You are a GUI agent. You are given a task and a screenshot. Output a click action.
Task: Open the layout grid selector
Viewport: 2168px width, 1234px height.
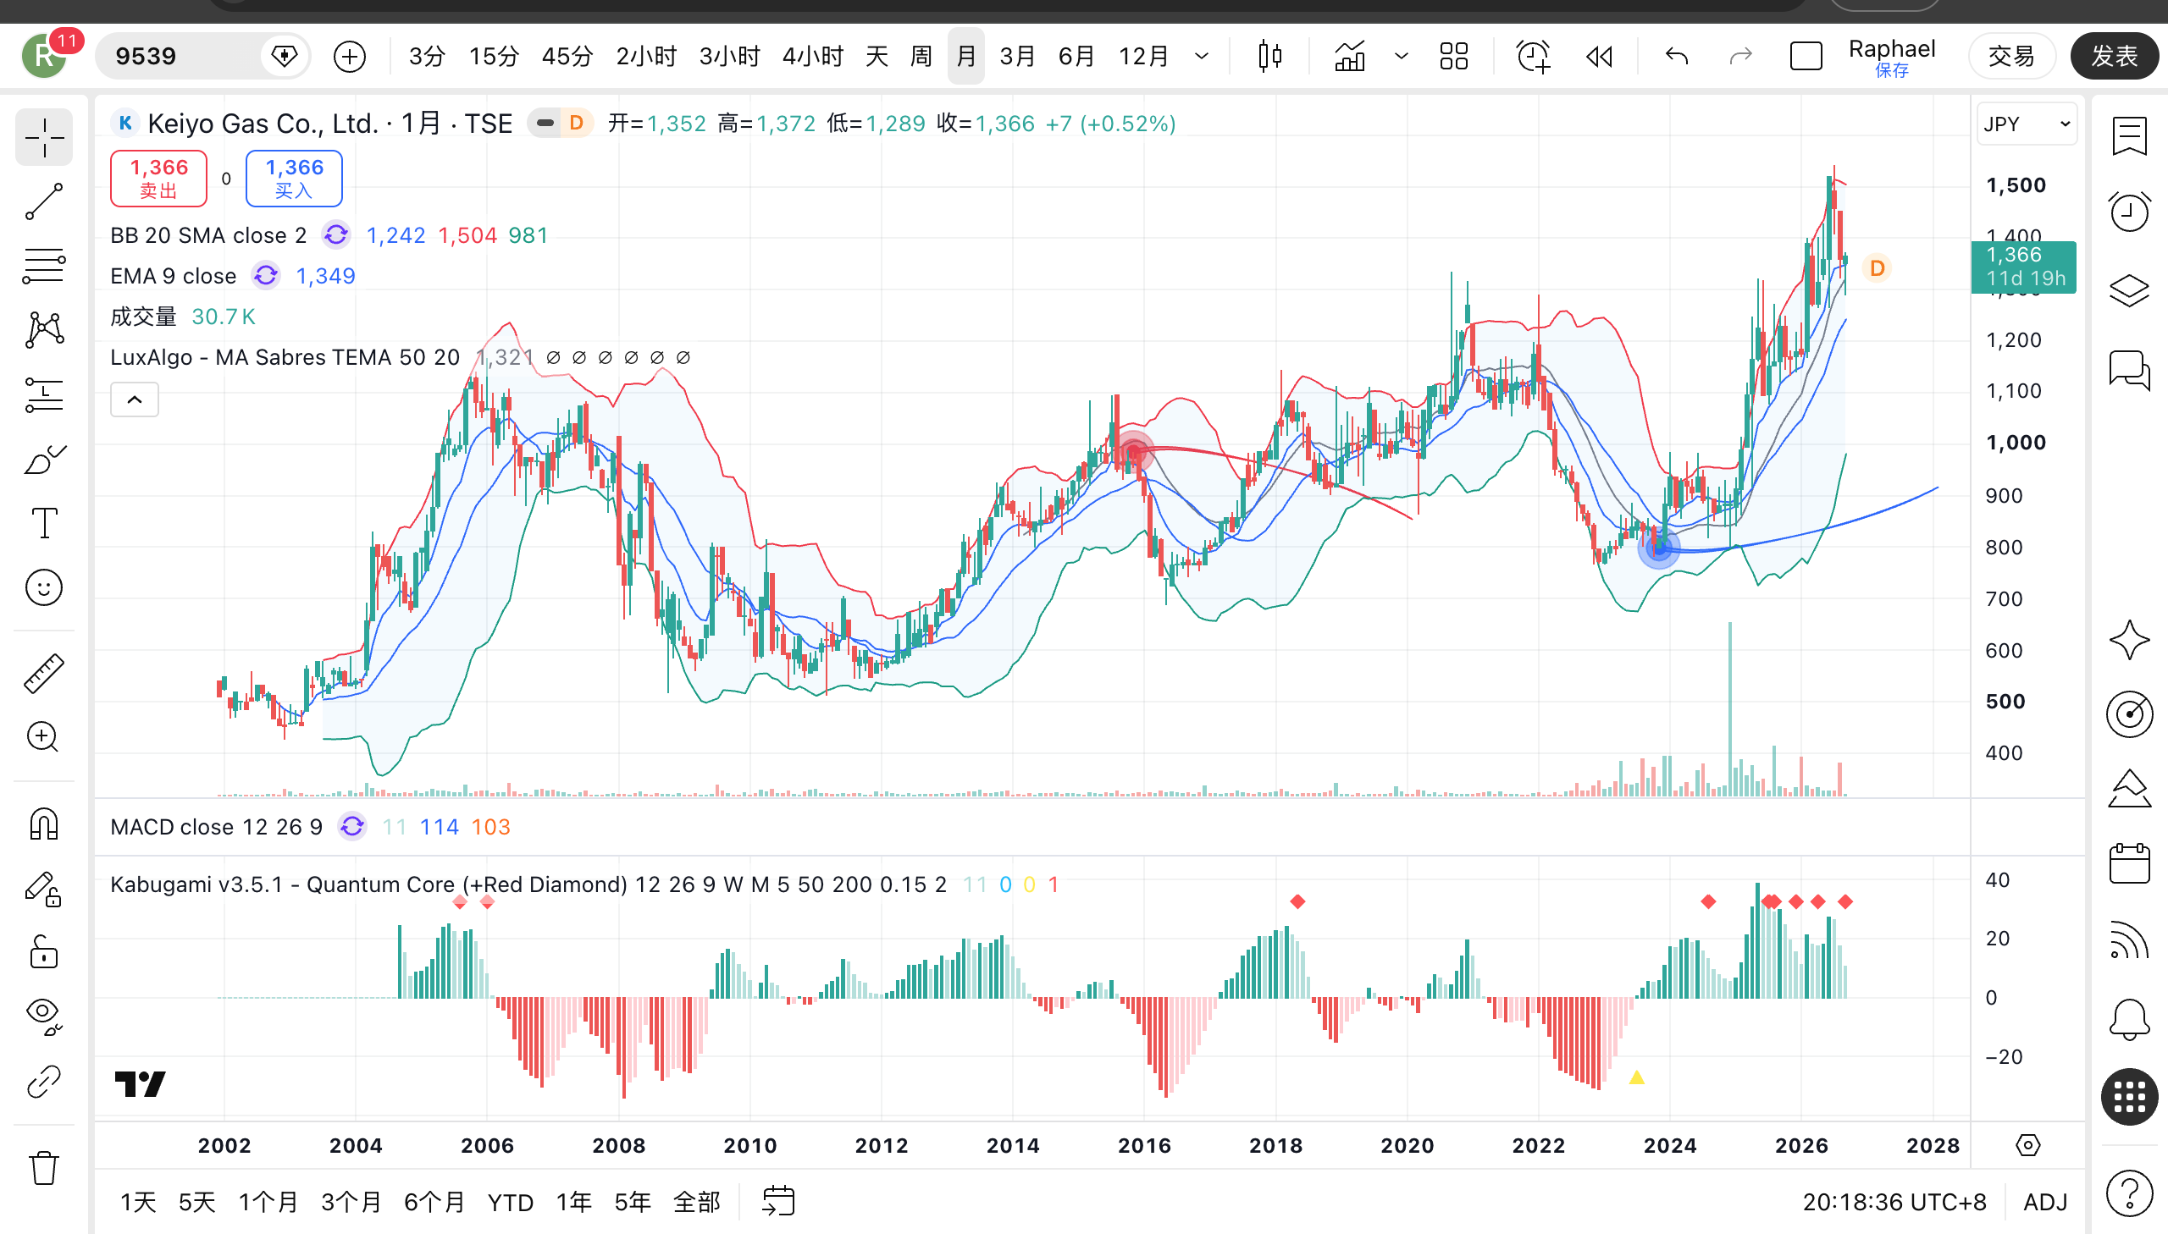point(1453,57)
